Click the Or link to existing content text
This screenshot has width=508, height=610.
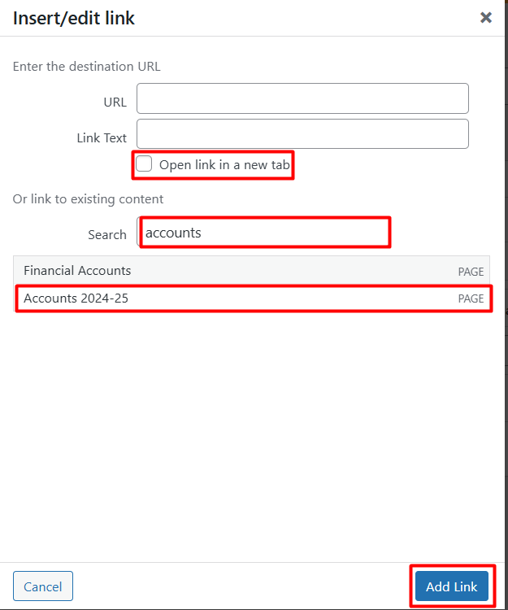[88, 198]
